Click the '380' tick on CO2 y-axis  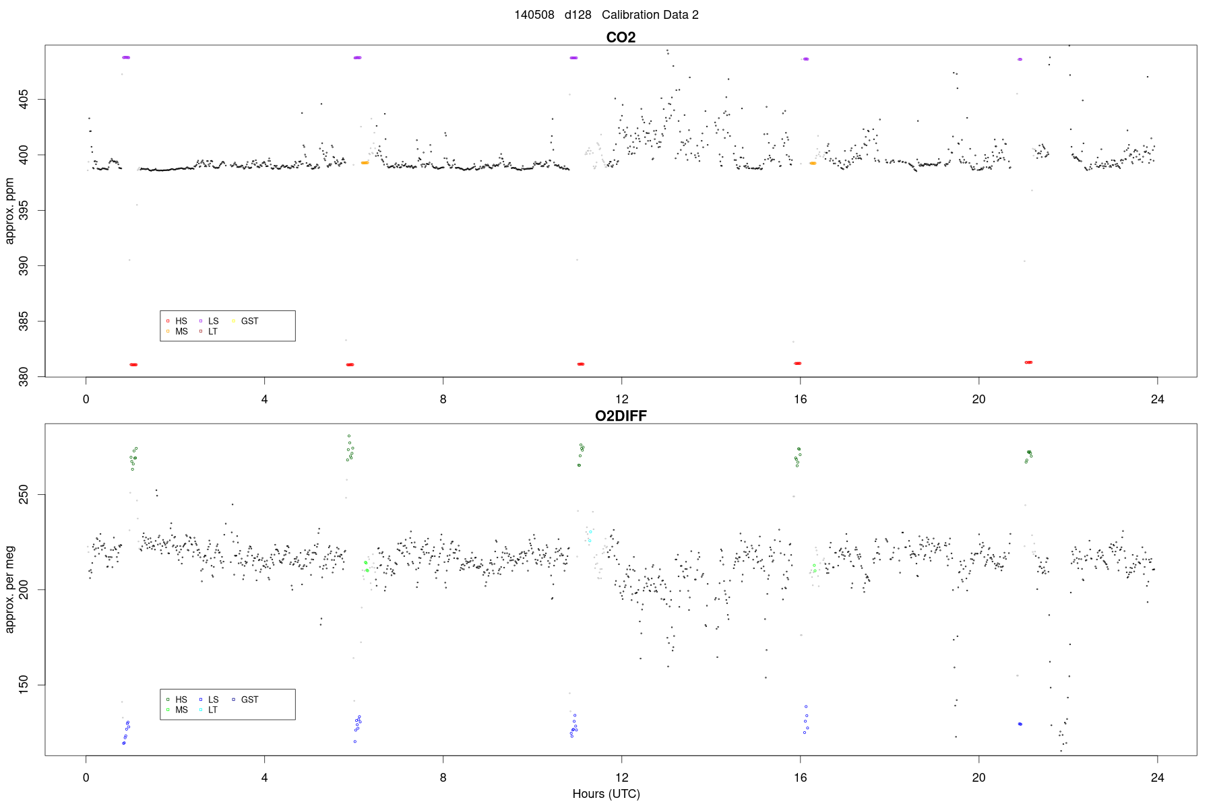24,376
